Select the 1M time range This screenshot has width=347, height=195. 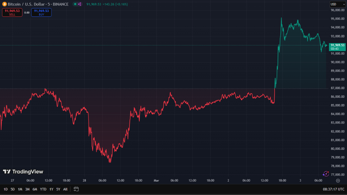pyautogui.click(x=20, y=189)
